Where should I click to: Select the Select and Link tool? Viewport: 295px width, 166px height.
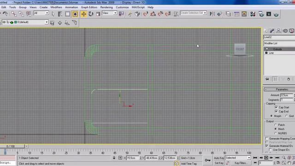(14, 14)
